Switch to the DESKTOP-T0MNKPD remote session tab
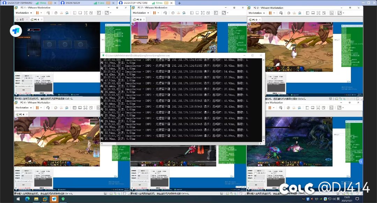The image size is (377, 203). tap(29, 3)
